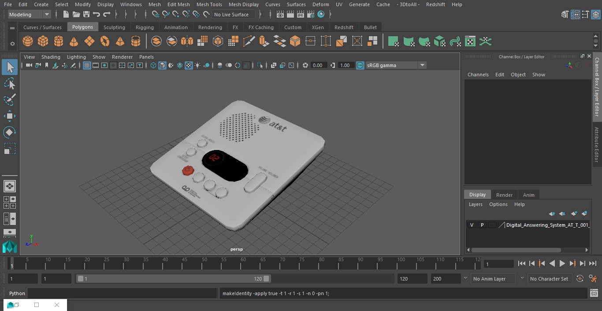Switch to the Rigging shelf tab

click(x=145, y=27)
